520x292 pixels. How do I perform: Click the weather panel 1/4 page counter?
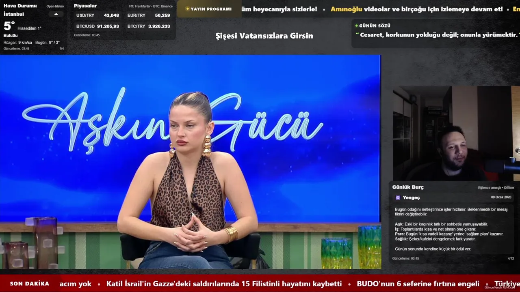[x=62, y=49]
